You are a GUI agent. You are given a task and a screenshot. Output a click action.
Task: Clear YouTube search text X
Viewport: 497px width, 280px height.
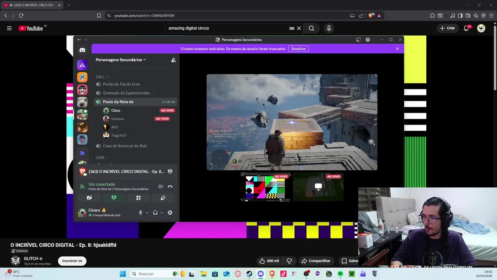coord(299,28)
